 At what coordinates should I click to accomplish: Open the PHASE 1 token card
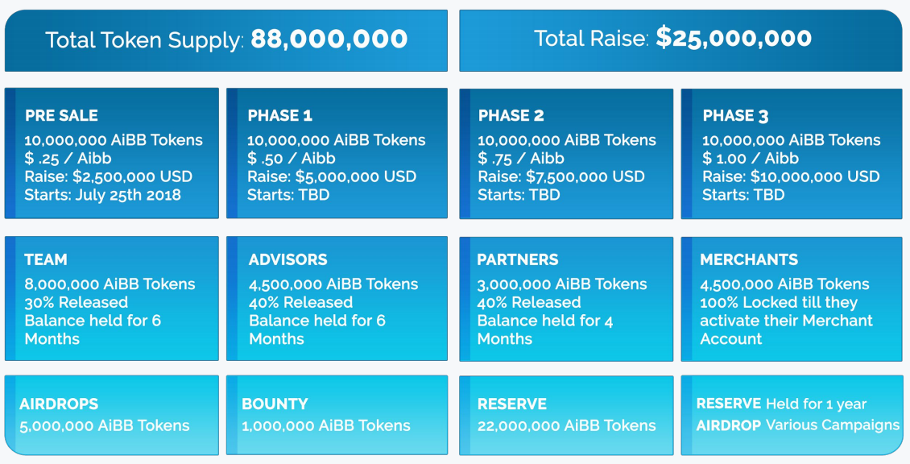click(x=337, y=153)
